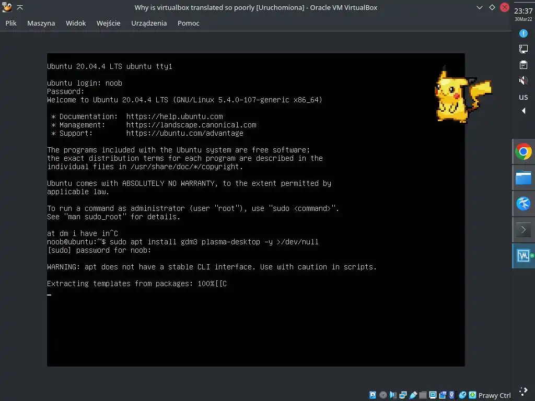The image size is (535, 401).
Task: Click the virtualization features V icon
Action: tap(452, 395)
